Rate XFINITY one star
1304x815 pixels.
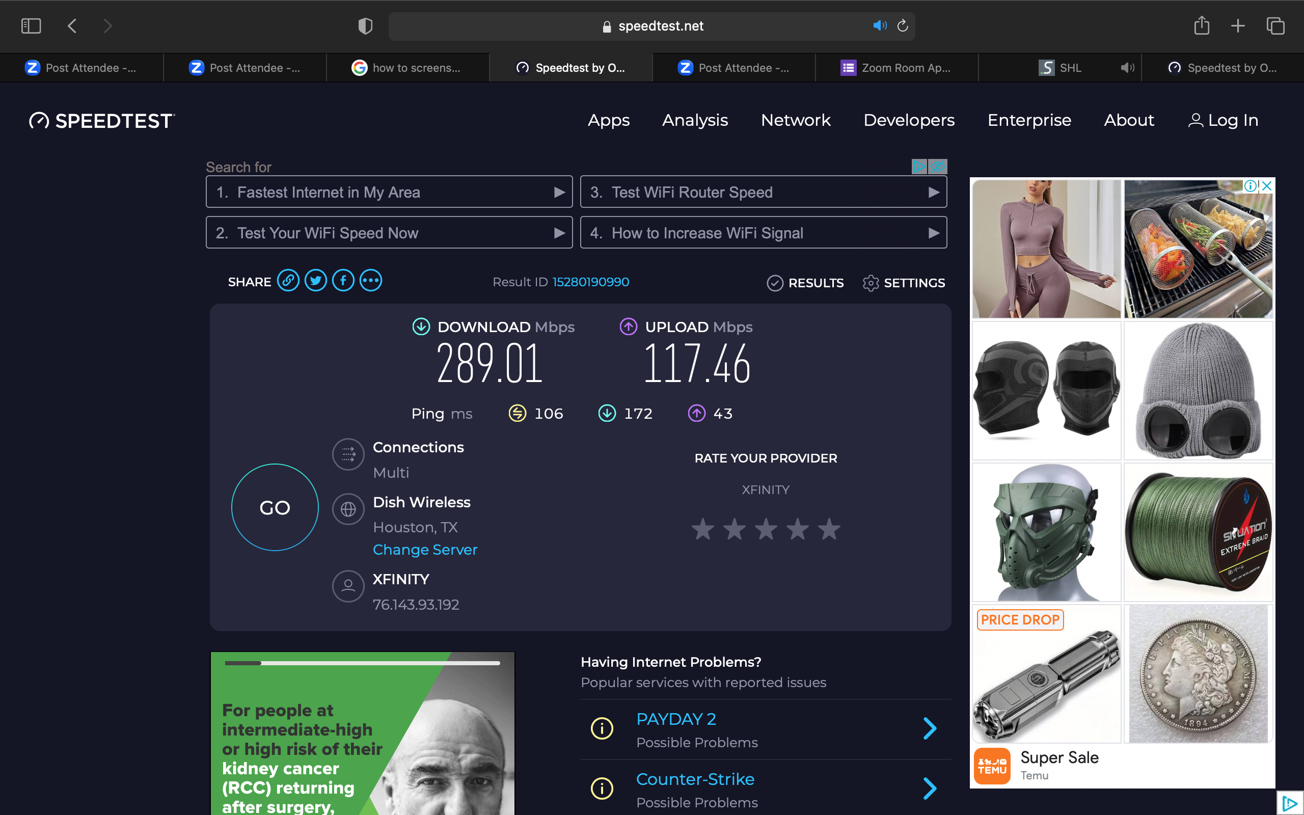702,529
